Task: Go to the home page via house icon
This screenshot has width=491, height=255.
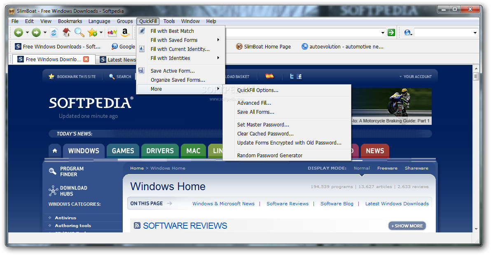Action: 66,32
